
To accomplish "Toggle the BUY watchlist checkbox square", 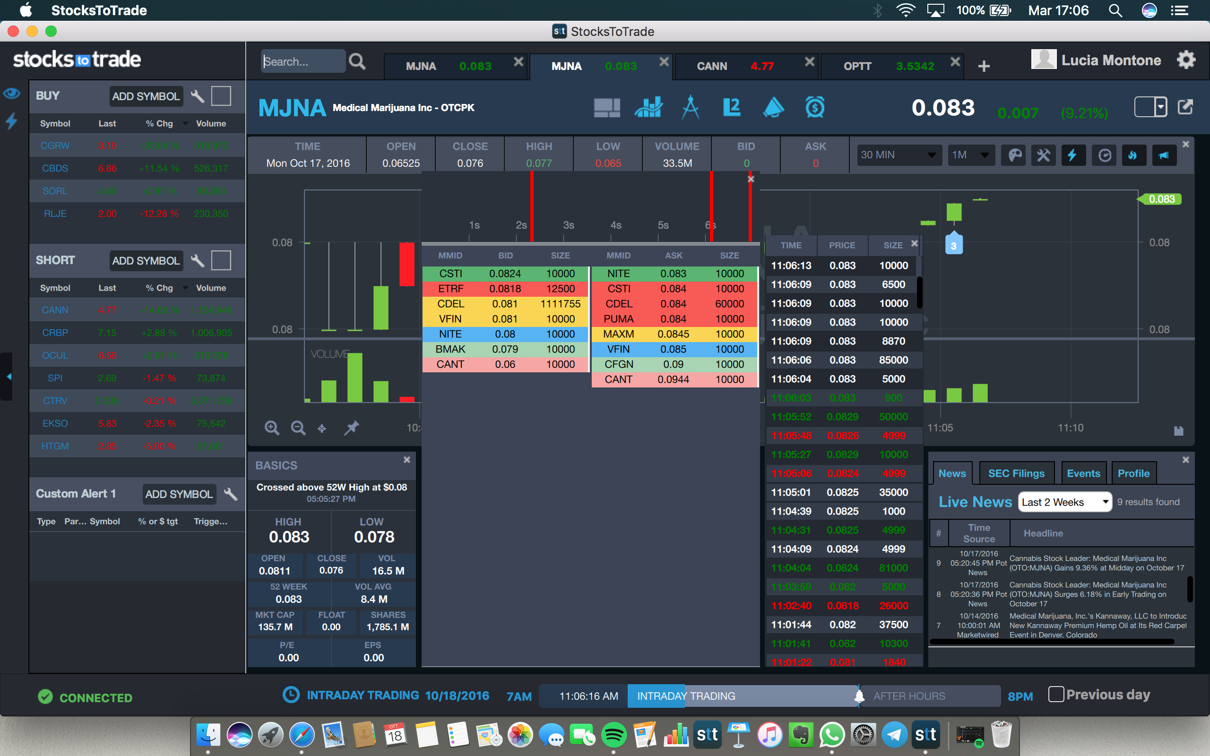I will point(221,96).
